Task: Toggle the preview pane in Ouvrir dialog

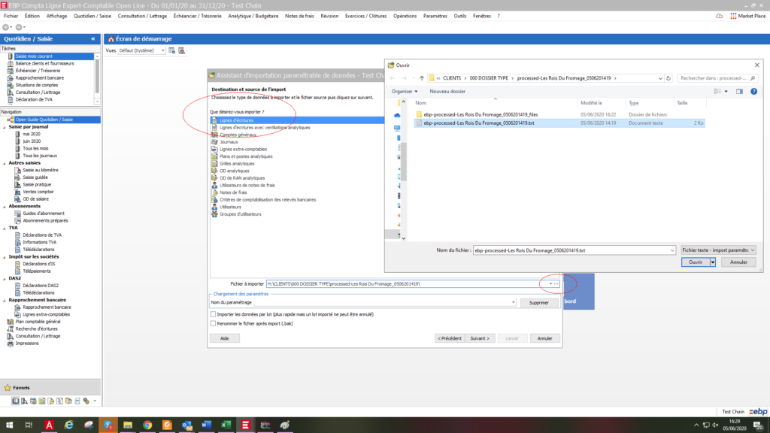Action: (x=739, y=91)
